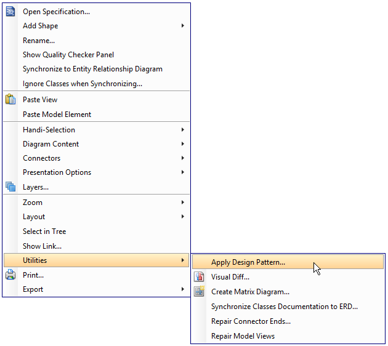The width and height of the screenshot is (388, 346).
Task: Click the Layers stacked squares icon
Action: [x=10, y=187]
